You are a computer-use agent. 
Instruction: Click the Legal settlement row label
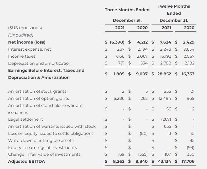pos(26,119)
